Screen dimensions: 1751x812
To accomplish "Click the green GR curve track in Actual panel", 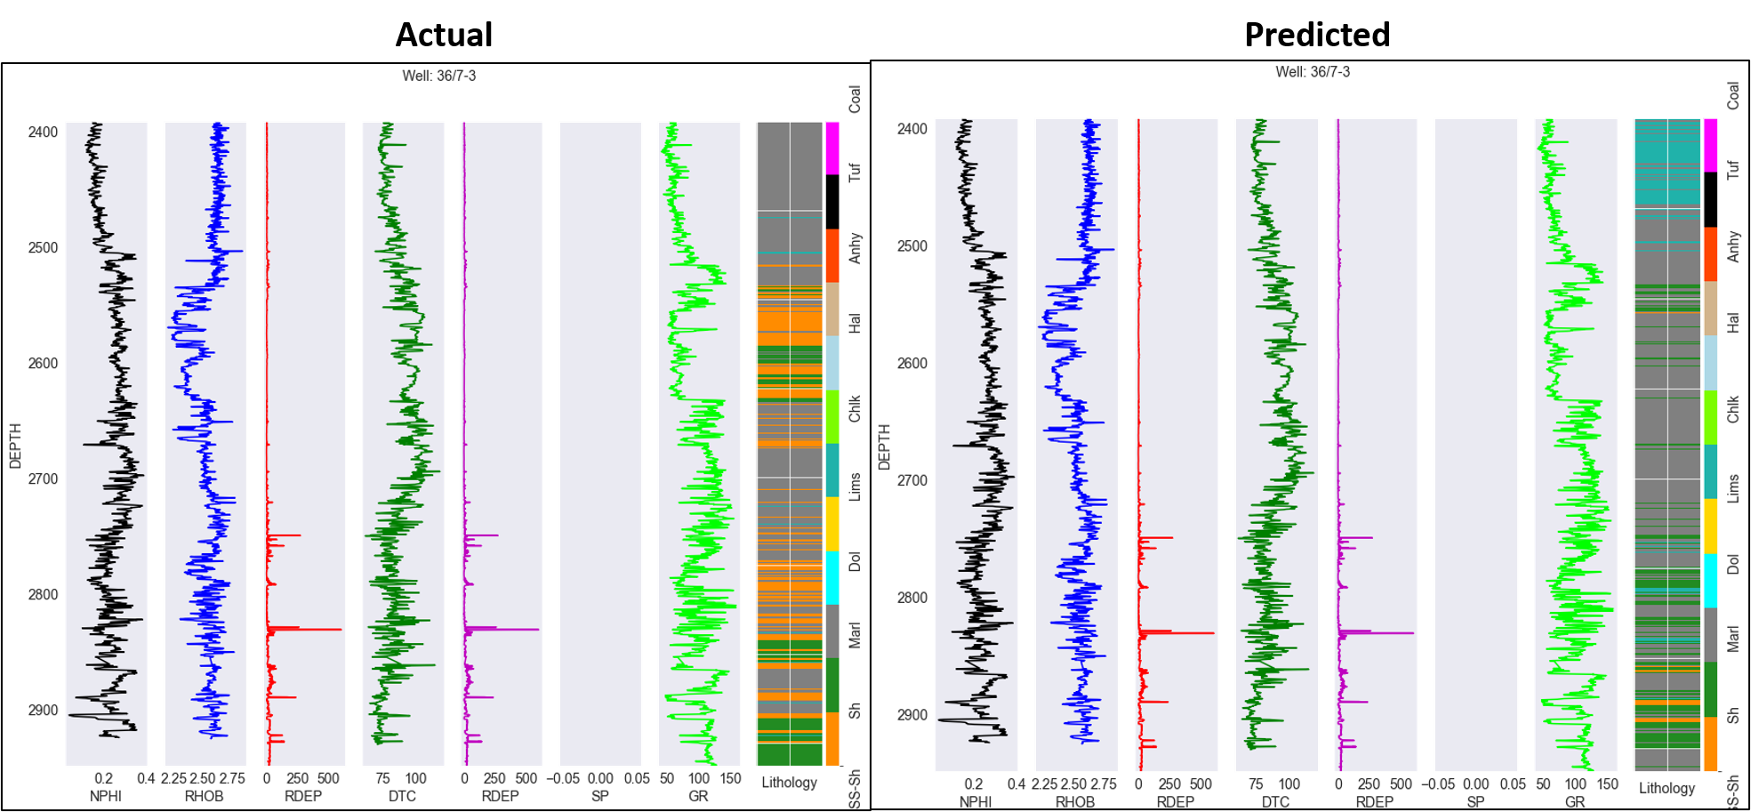I will point(699,444).
